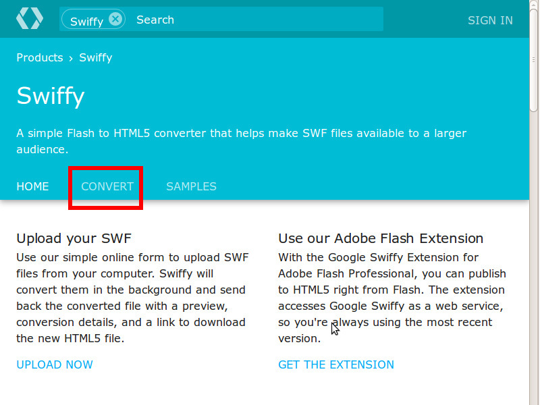Viewport: 540px width, 405px height.
Task: Click the Upload your SWF heading
Action: click(74, 238)
